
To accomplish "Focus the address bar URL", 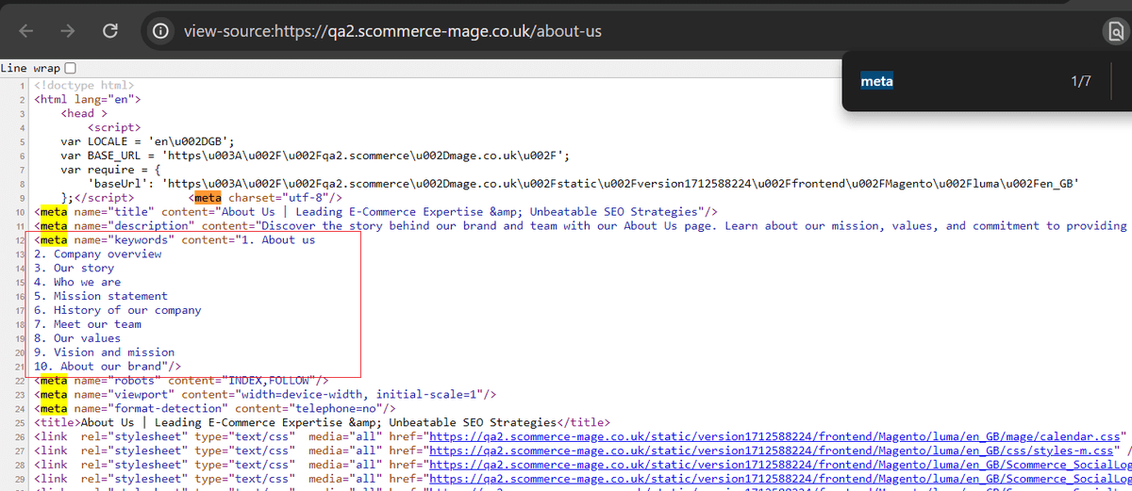I will 392,31.
